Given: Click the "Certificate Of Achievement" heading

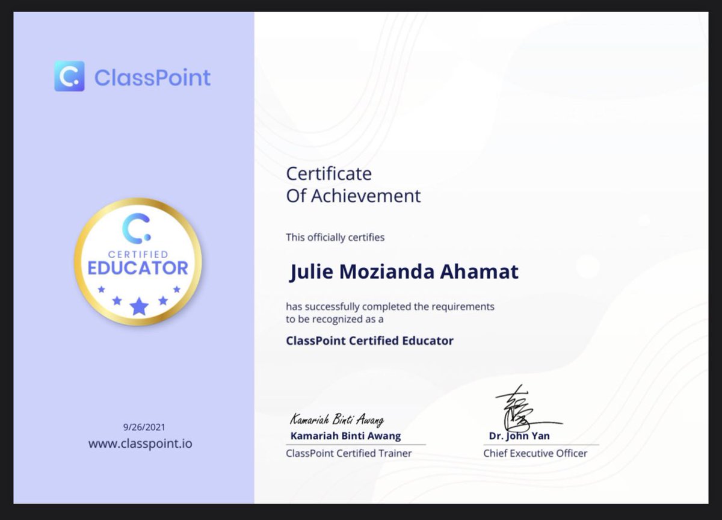Looking at the screenshot, I should point(353,185).
